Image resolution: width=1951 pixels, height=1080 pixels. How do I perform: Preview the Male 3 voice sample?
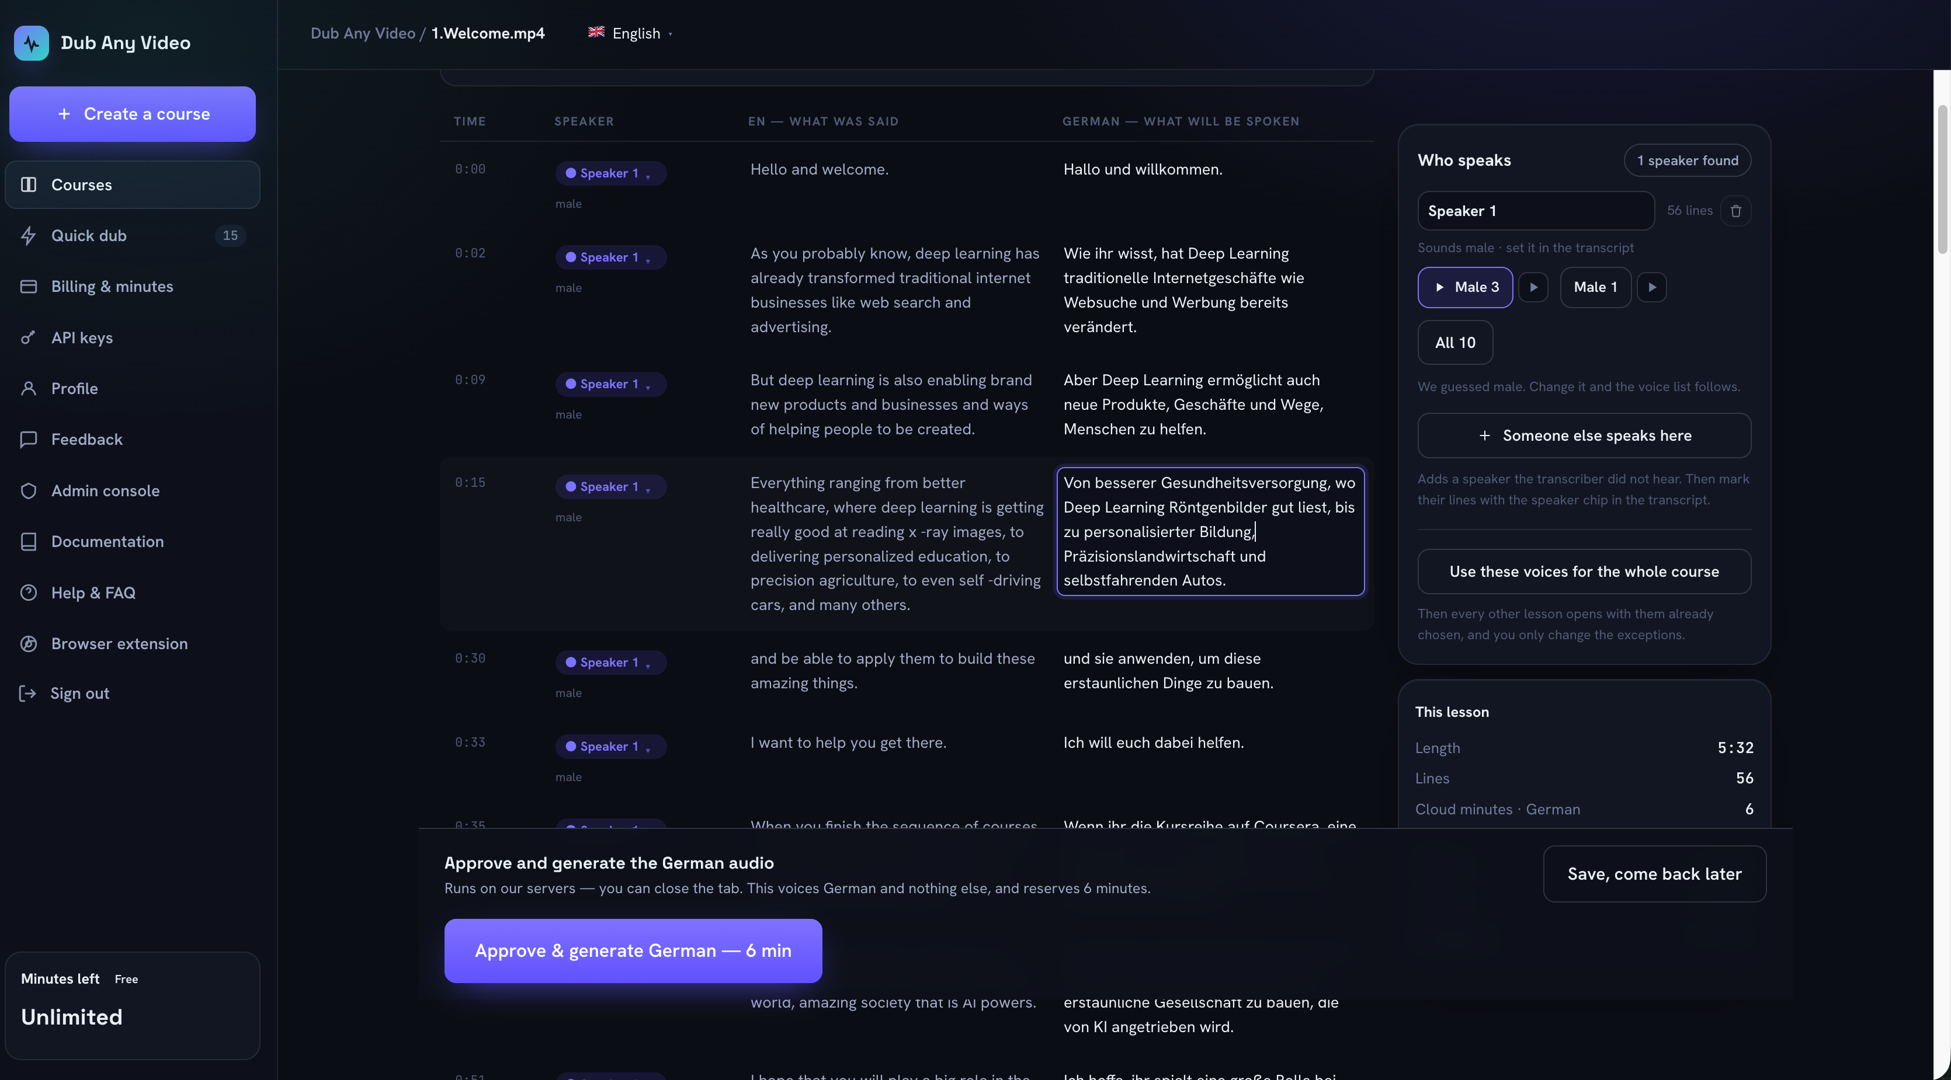[x=1533, y=287]
